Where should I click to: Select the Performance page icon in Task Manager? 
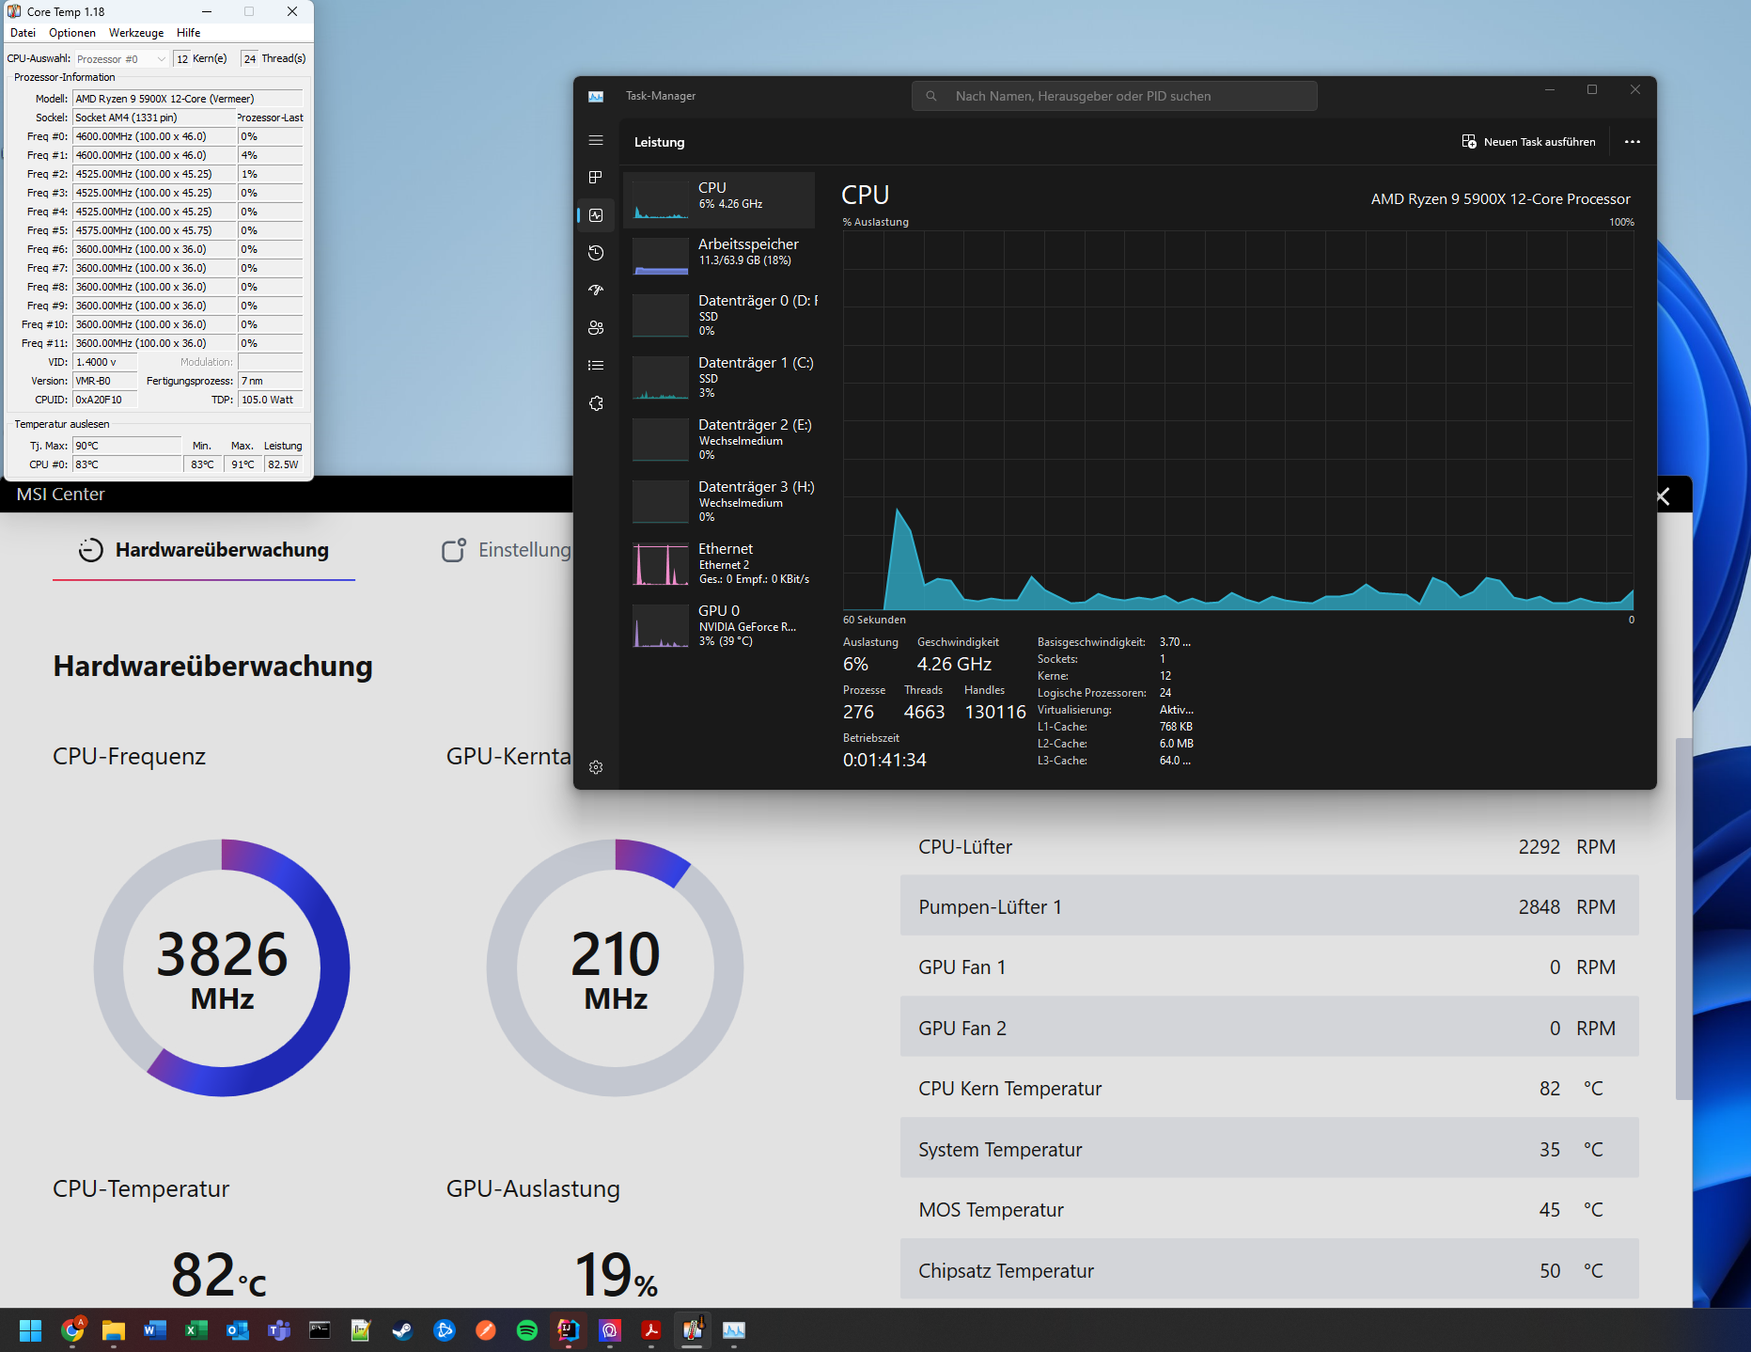[596, 215]
